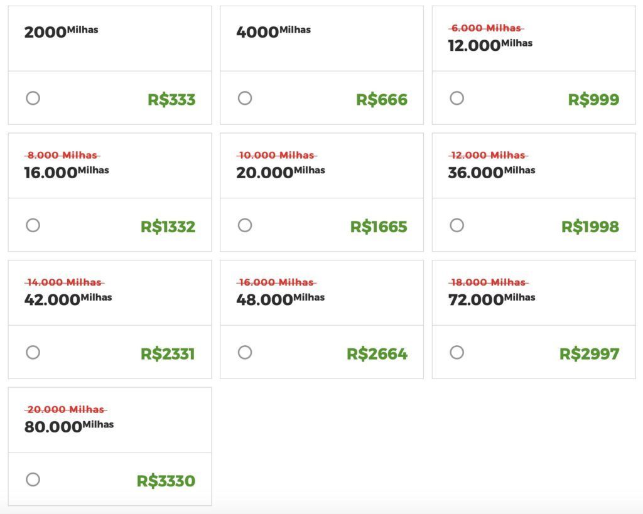This screenshot has width=643, height=514.
Task: Click the R$999 price text
Action: pyautogui.click(x=594, y=100)
